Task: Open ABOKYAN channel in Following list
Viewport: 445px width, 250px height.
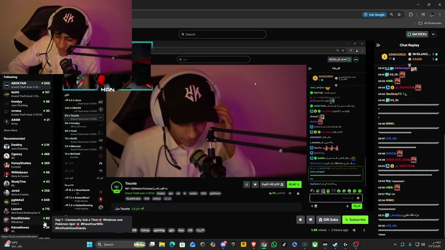Action: click(27, 85)
